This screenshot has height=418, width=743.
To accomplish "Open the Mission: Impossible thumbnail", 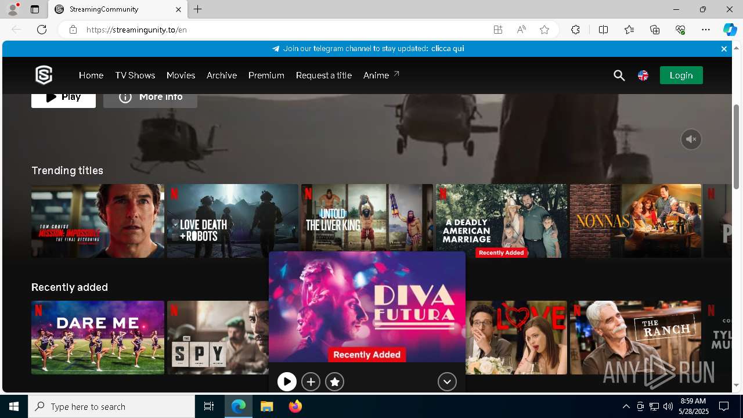I will click(x=98, y=221).
